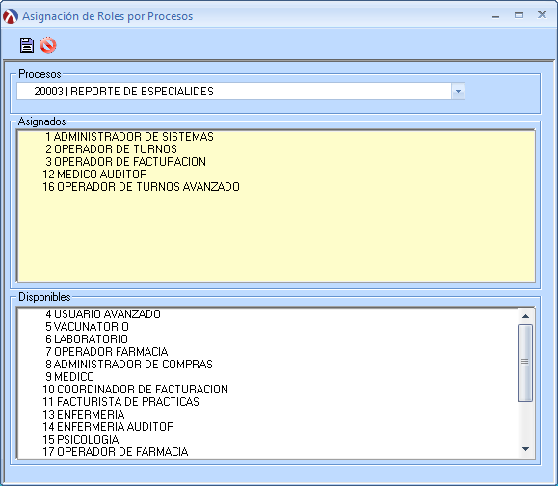558x486 pixels.
Task: Select USUARIO AVANZADO in Disponibles list
Action: (103, 314)
